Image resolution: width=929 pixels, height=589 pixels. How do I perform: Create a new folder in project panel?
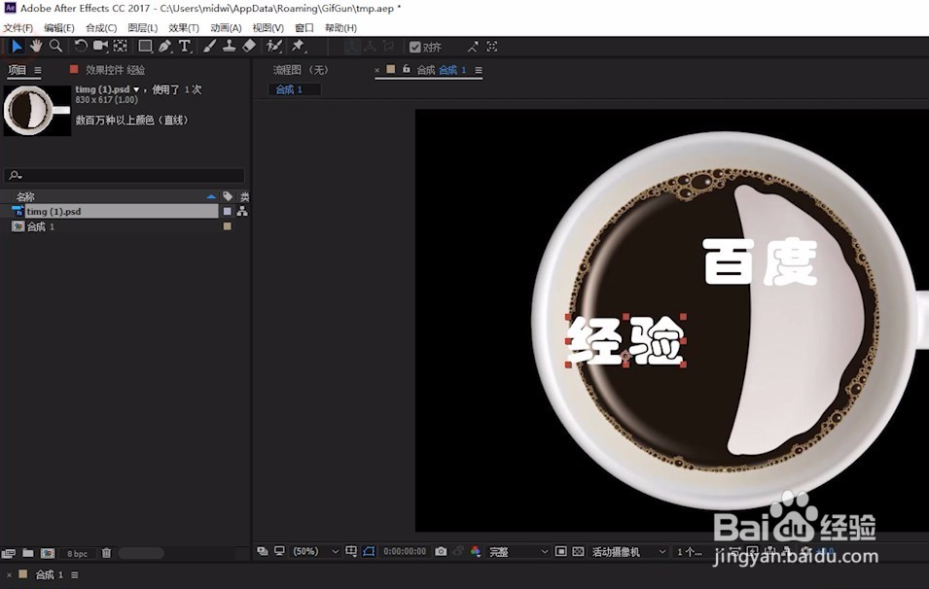28,553
